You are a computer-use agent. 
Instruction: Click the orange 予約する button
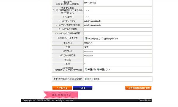click(62, 88)
